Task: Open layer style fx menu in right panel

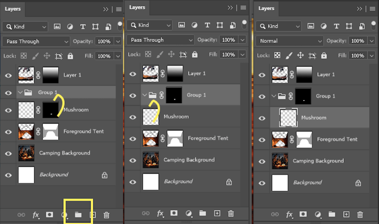Action: [x=289, y=214]
